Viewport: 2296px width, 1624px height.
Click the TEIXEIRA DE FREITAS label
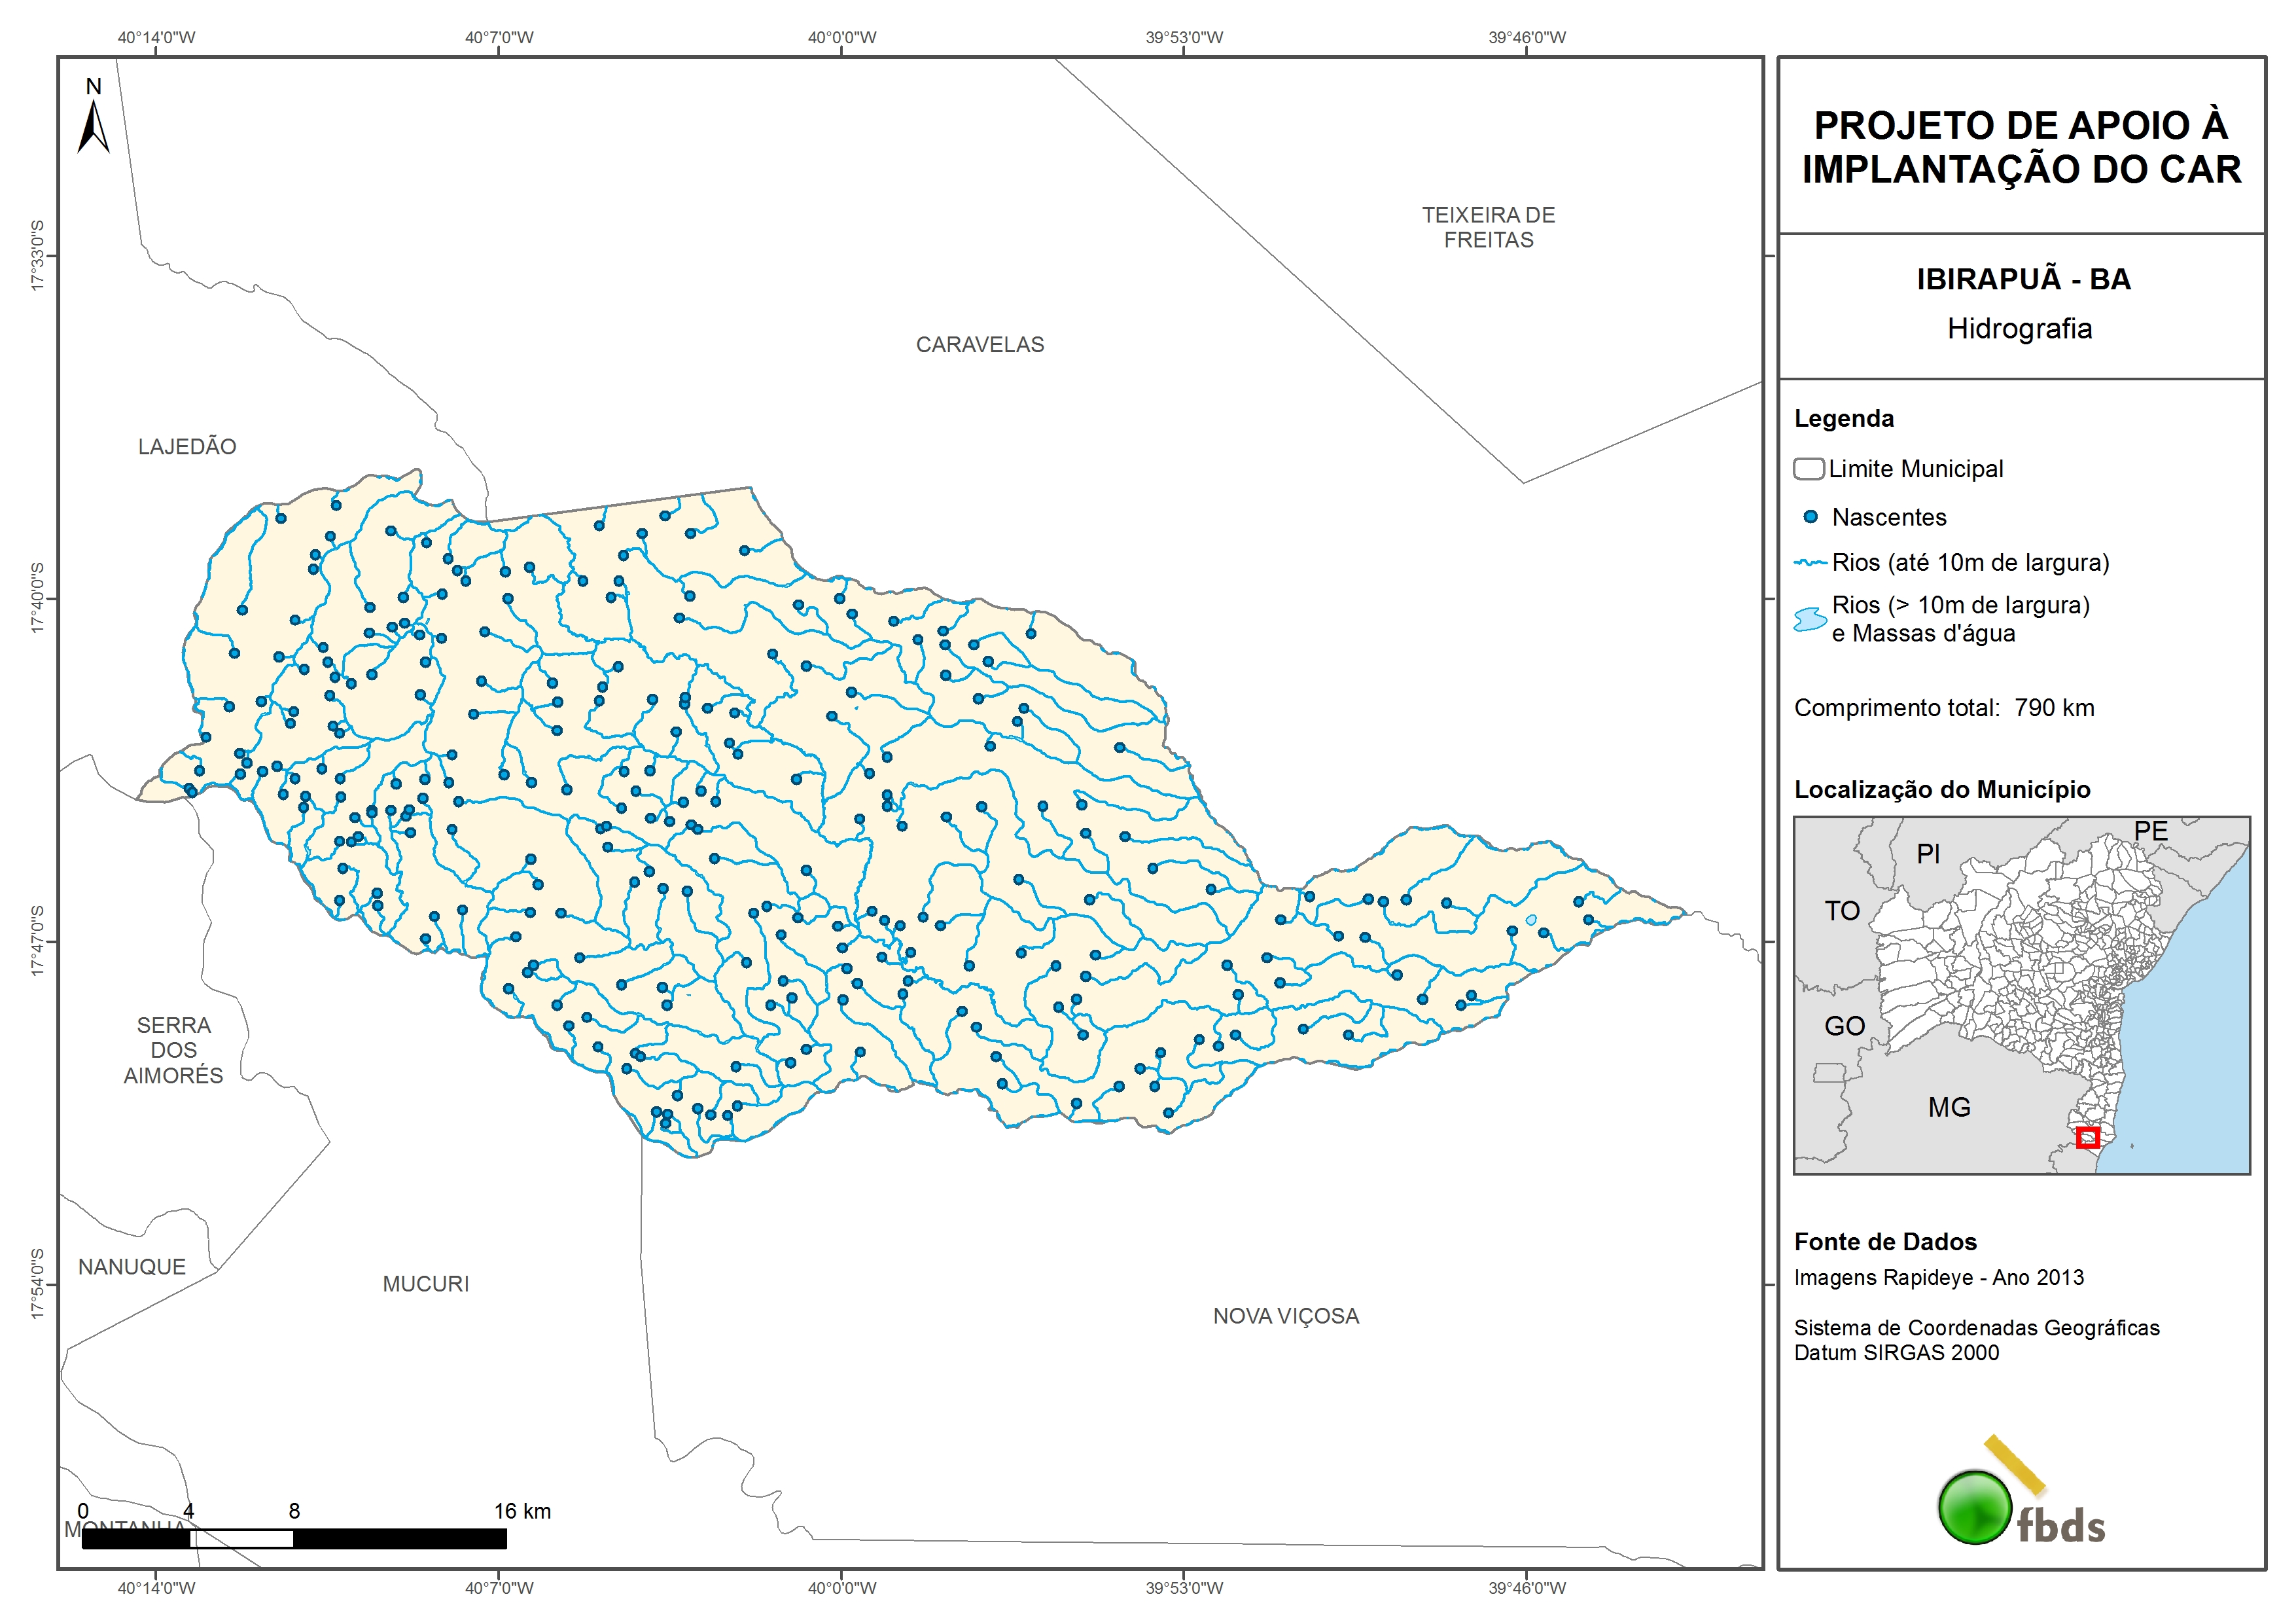click(x=1488, y=228)
